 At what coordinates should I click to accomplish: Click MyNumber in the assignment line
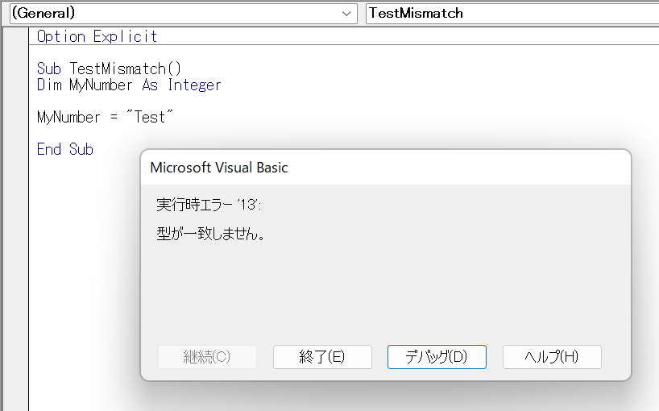coord(68,117)
